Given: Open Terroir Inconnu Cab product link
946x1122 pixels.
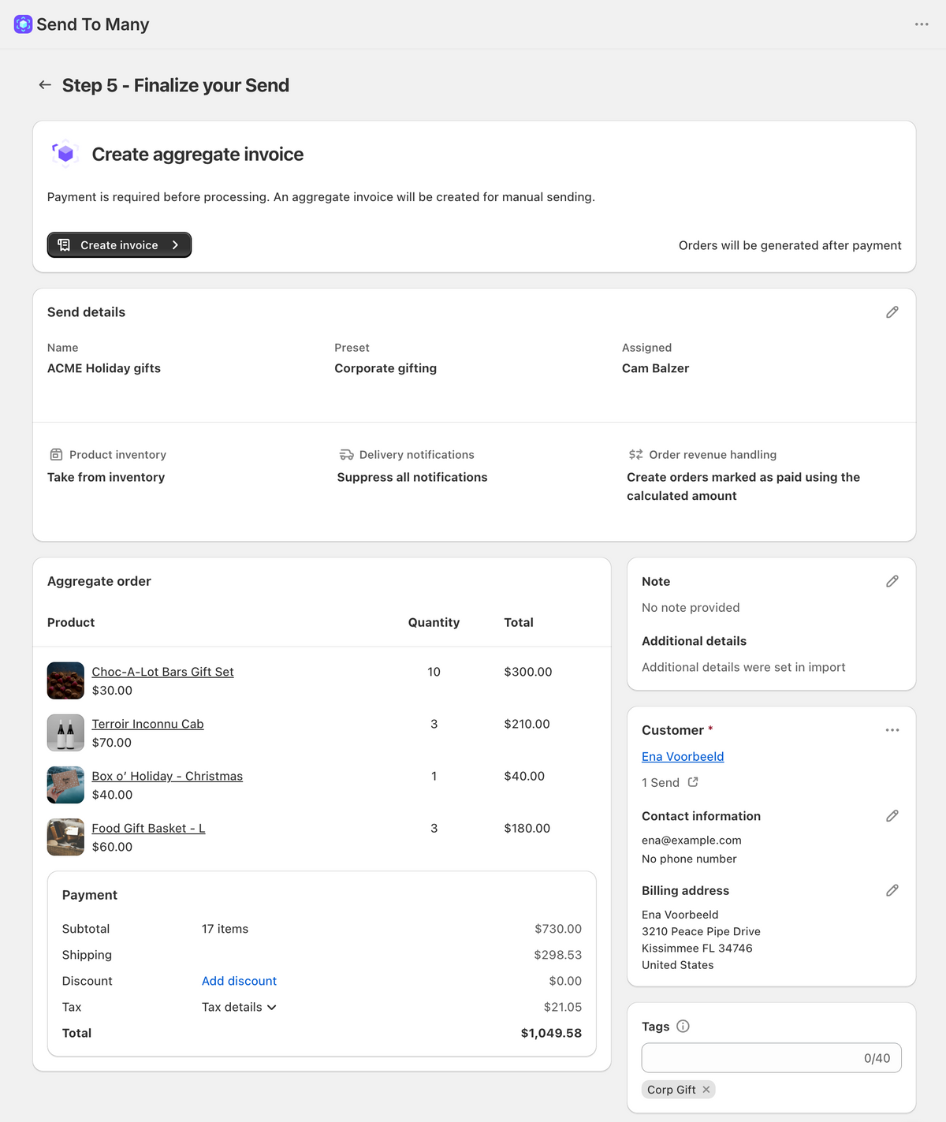Looking at the screenshot, I should (x=147, y=724).
